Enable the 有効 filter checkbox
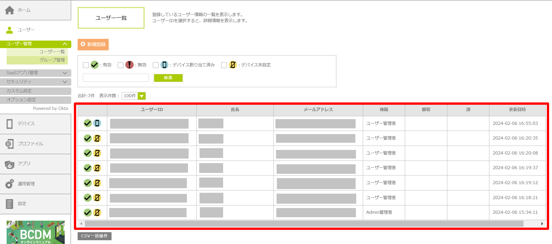This screenshot has width=552, height=244. point(86,65)
